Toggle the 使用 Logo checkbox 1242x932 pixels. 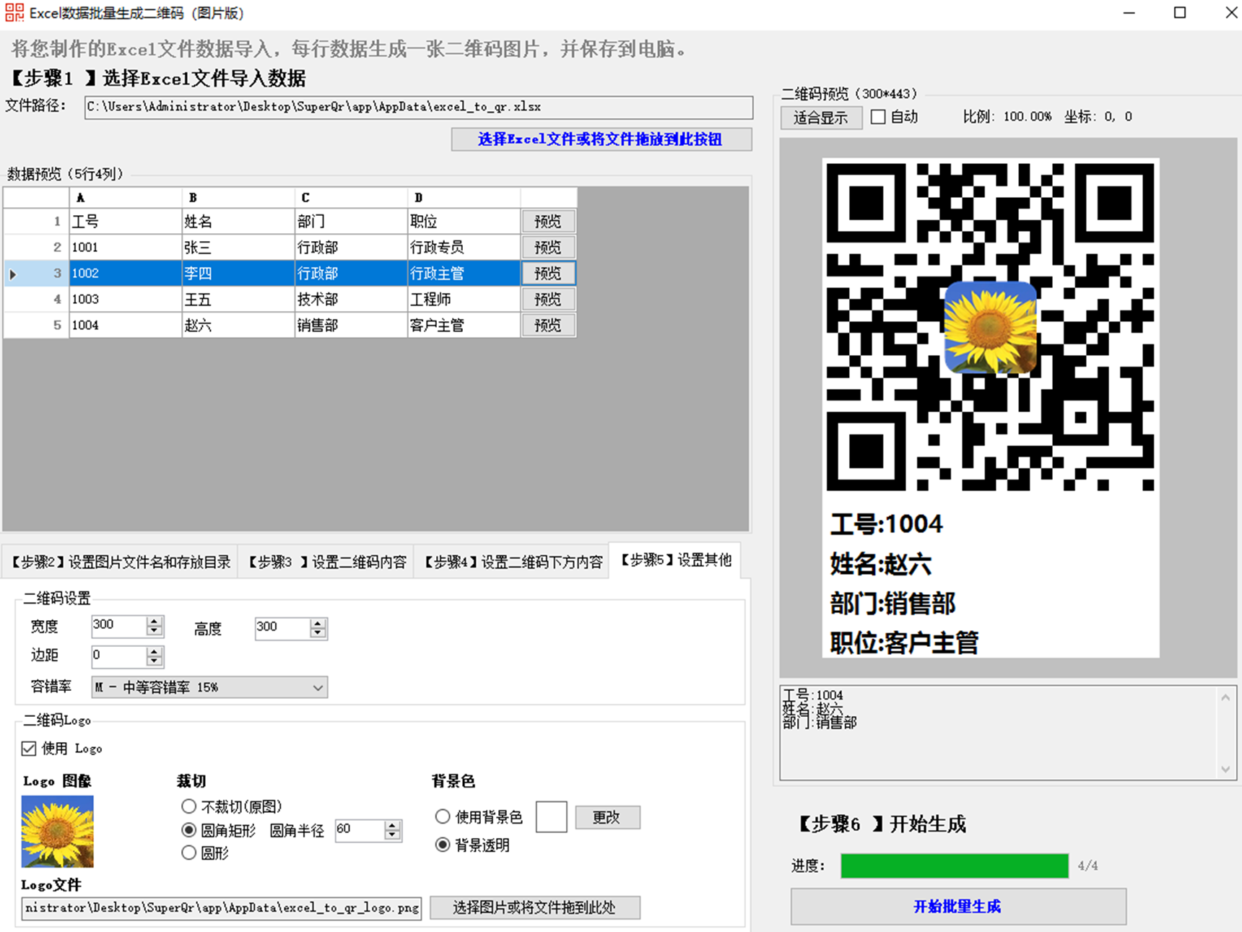tap(29, 749)
